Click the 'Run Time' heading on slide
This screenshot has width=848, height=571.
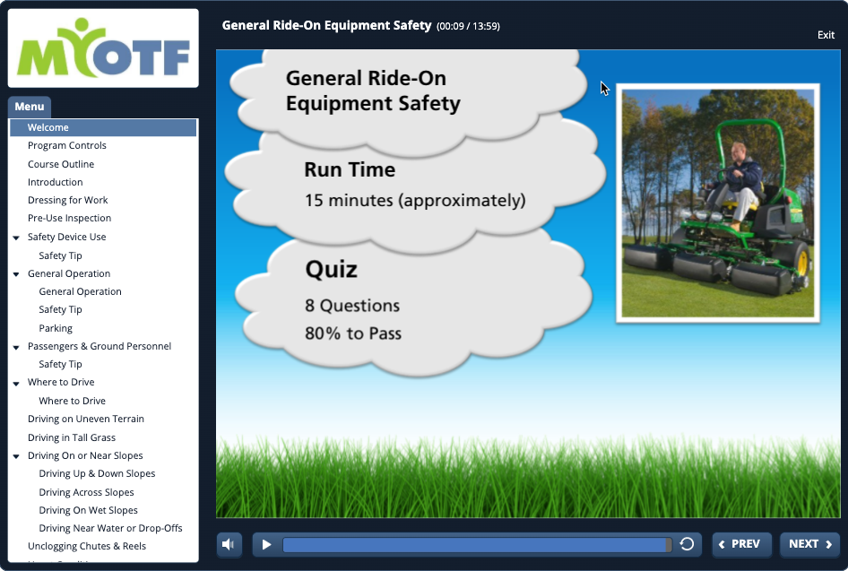click(x=350, y=169)
